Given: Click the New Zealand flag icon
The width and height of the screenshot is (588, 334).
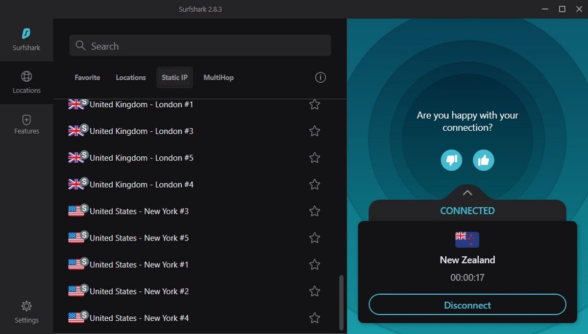Looking at the screenshot, I should [467, 239].
